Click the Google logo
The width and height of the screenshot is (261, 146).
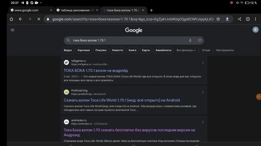134,30
